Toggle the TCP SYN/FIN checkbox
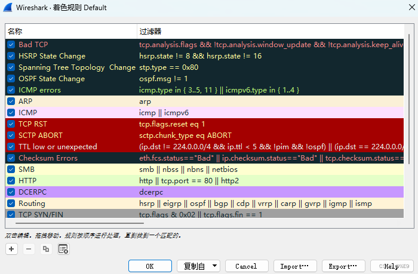This screenshot has height=274, width=418. (x=11, y=214)
